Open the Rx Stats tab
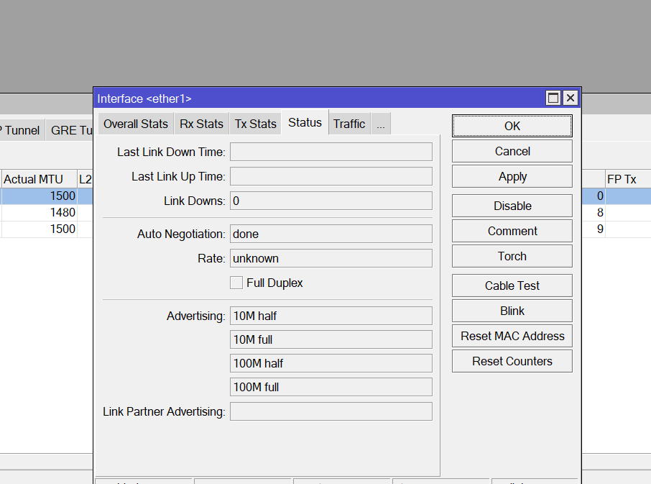 click(x=201, y=124)
